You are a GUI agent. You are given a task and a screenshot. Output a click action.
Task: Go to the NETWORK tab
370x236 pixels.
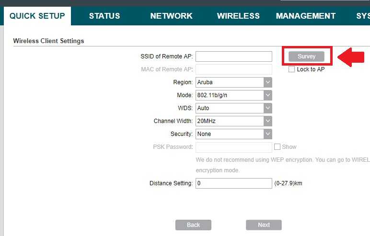171,16
